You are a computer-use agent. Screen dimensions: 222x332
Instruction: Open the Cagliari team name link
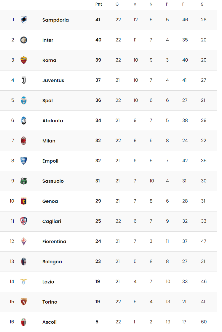point(52,221)
